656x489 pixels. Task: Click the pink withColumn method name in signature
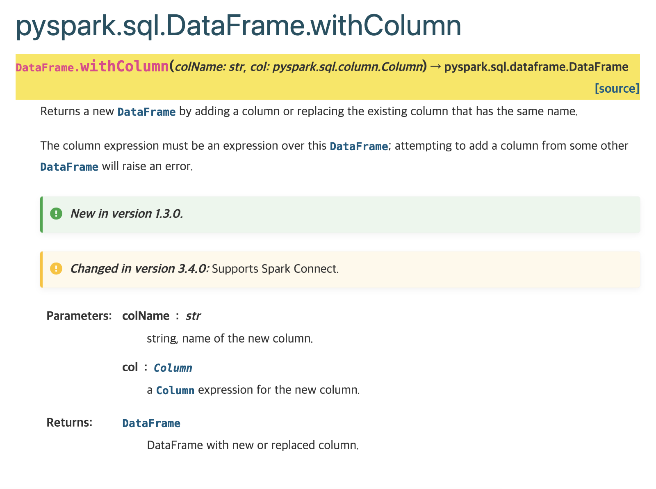point(124,66)
